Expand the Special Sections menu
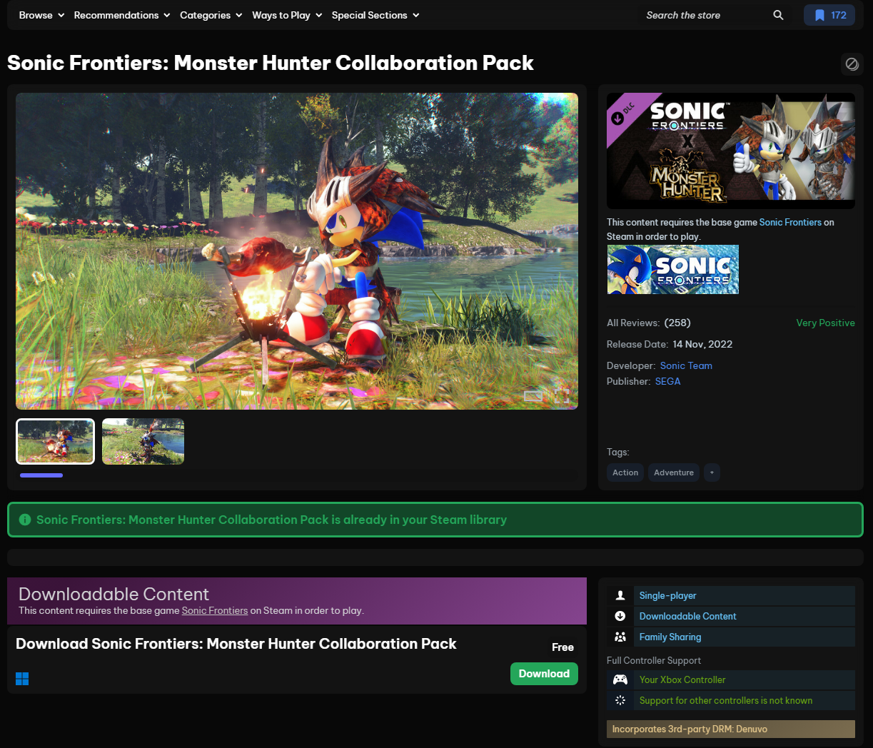Screen dimensions: 873x748 tap(375, 15)
